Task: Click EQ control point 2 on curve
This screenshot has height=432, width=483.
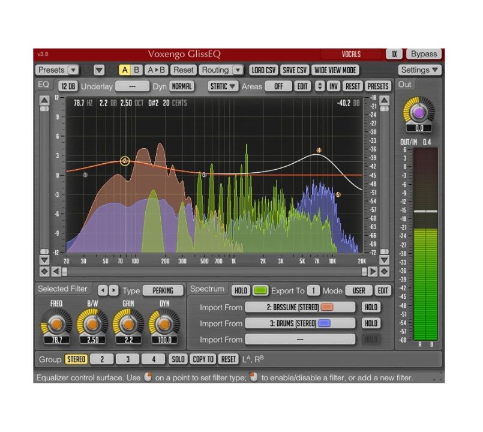Action: [125, 161]
